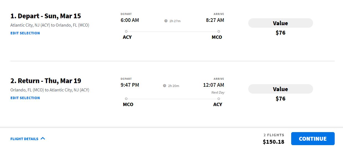This screenshot has width=343, height=149.
Task: Click the 6:00 AM departure time
Action: (130, 20)
